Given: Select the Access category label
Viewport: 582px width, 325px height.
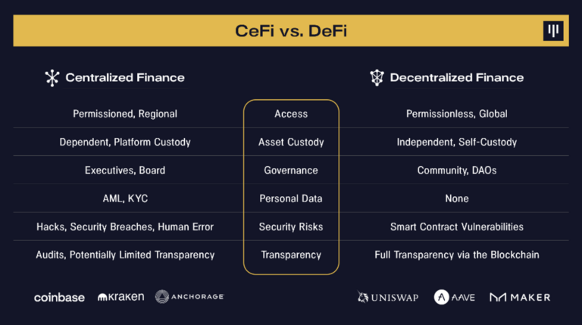Looking at the screenshot, I should [x=291, y=114].
